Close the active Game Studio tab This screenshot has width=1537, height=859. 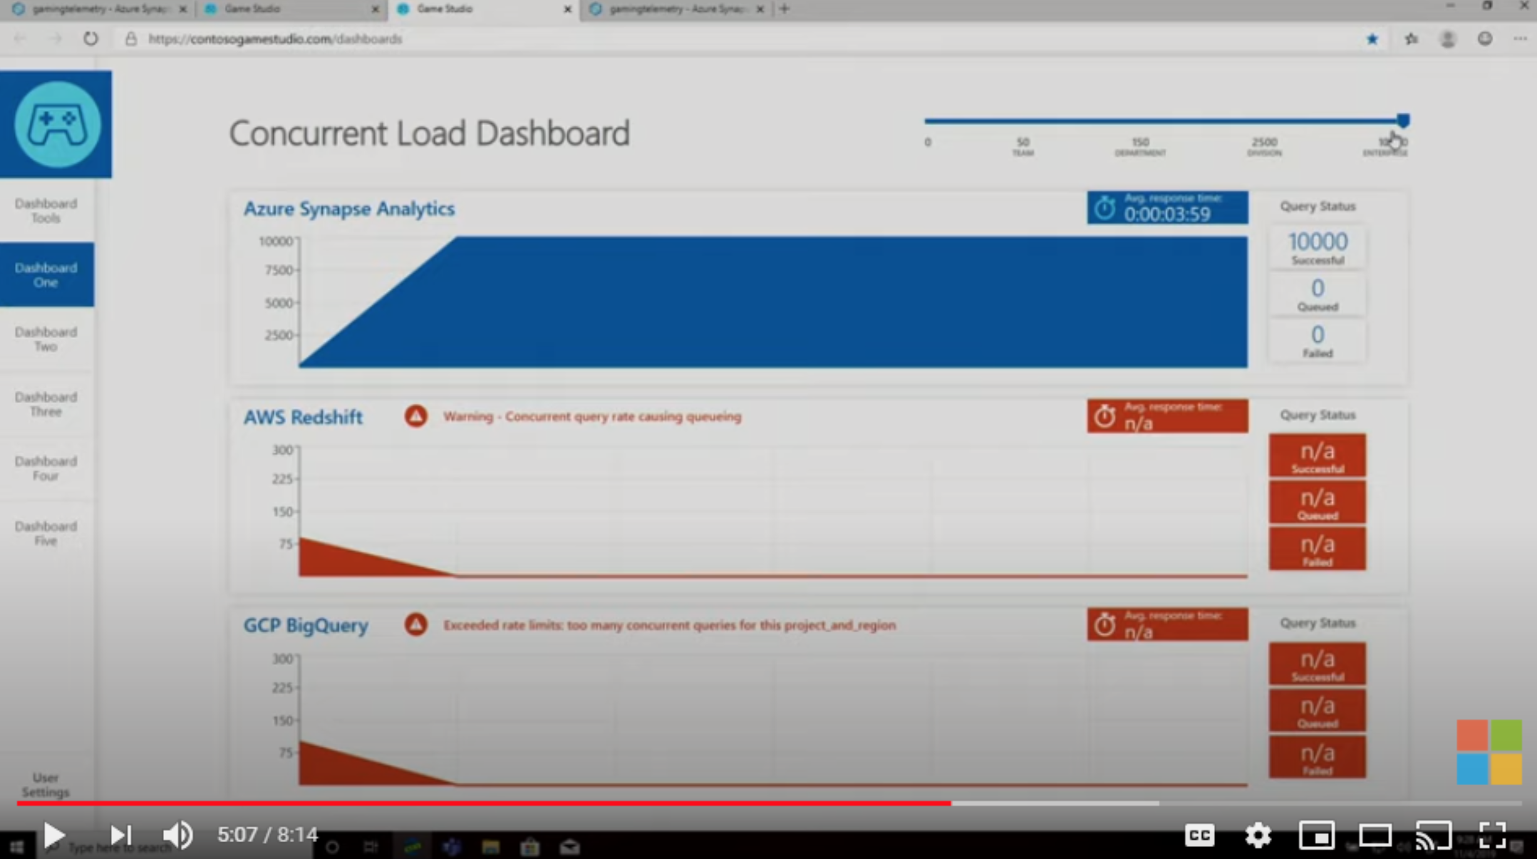(x=567, y=9)
